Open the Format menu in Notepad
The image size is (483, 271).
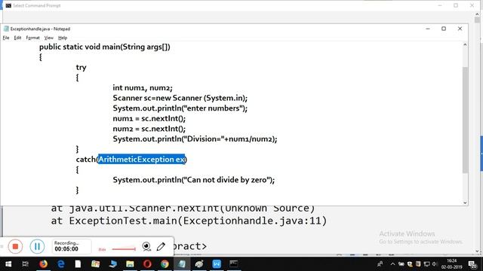pyautogui.click(x=32, y=38)
